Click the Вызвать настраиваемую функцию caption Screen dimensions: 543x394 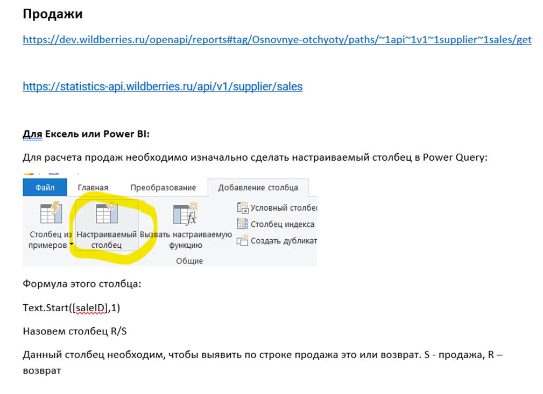tap(186, 240)
